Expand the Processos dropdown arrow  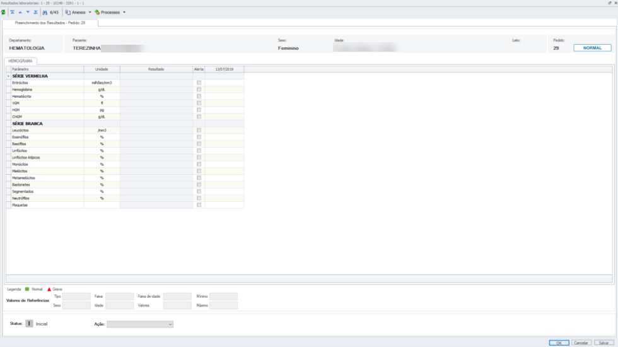pyautogui.click(x=124, y=13)
